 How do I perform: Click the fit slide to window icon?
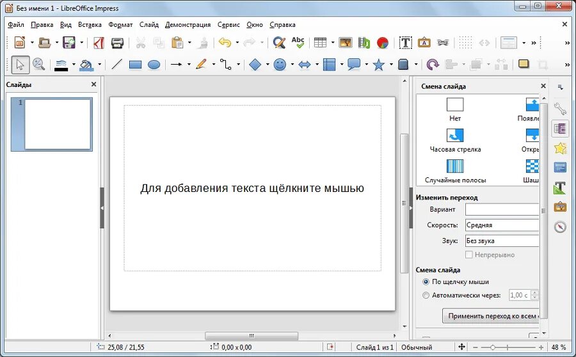point(461,347)
